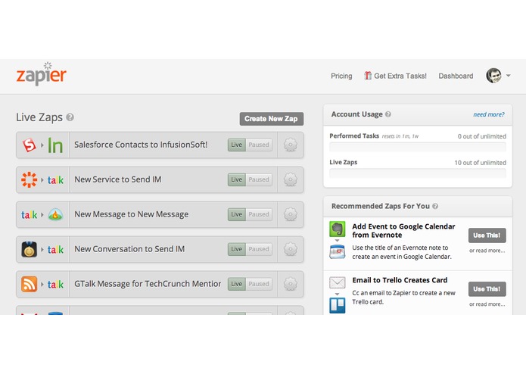
Task: Open gear settings for GTalk TechCrunch zap
Action: pos(291,284)
